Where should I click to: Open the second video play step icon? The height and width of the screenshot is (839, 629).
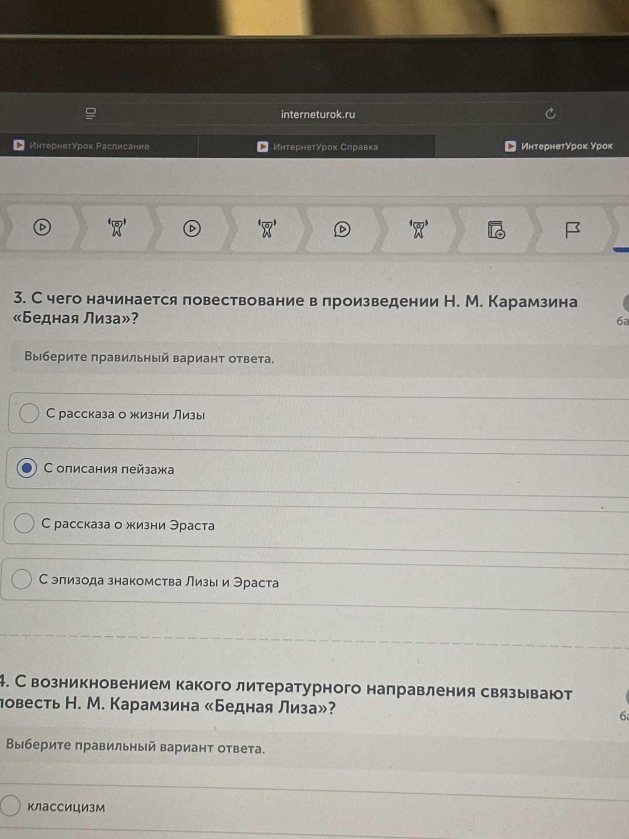(x=192, y=229)
